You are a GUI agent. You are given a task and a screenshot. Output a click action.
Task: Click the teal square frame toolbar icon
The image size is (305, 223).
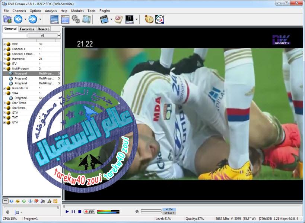pos(86,19)
